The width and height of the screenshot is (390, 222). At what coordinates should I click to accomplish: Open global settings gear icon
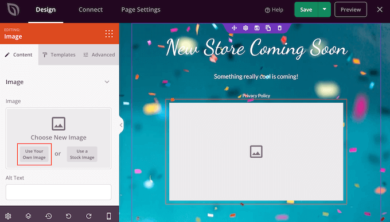coord(8,216)
